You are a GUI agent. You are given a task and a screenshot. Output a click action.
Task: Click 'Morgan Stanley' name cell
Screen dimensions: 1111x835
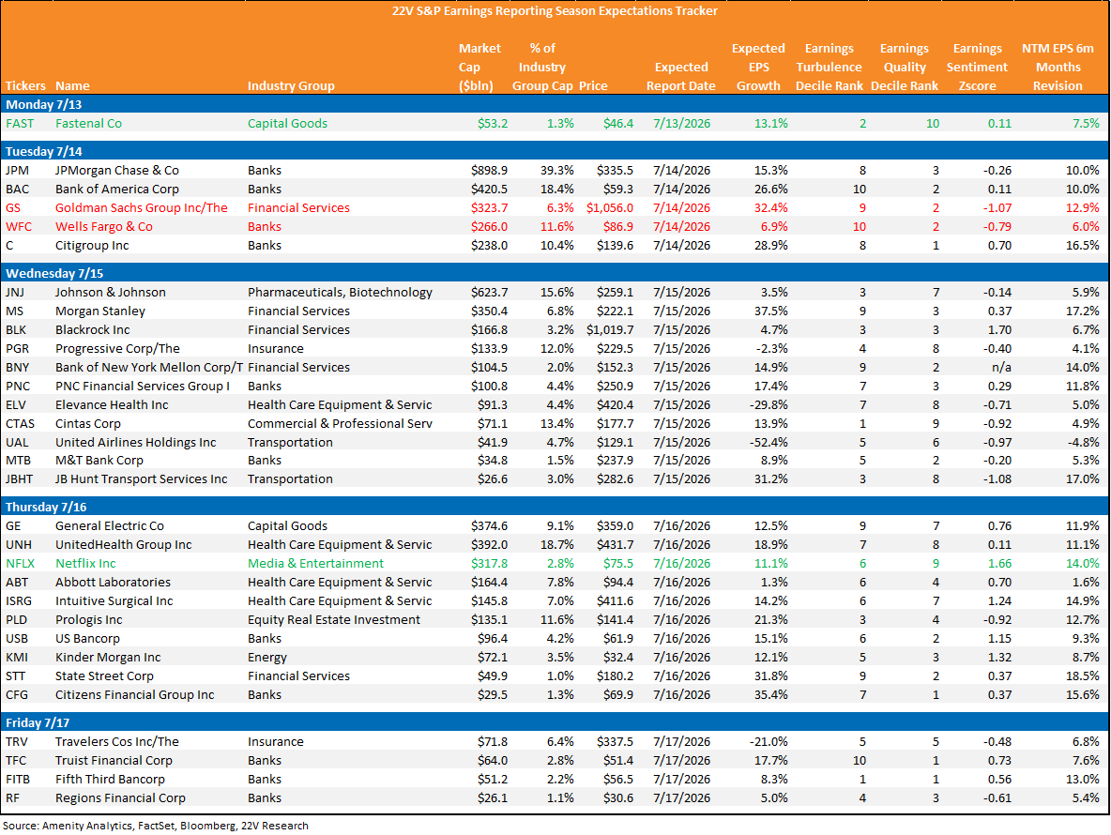pyautogui.click(x=99, y=311)
